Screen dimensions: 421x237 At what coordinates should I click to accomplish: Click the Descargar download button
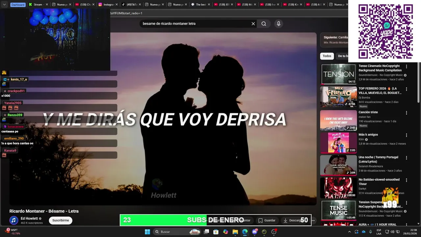[x=294, y=220]
